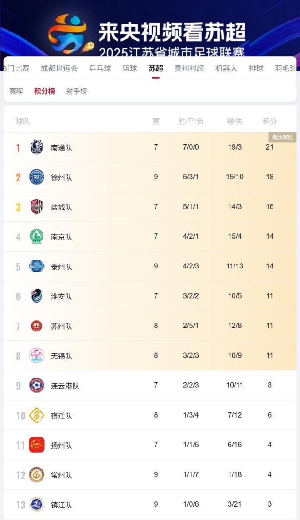300x520 pixels.
Task: Select the 乒乓球 navigation item
Action: 99,69
